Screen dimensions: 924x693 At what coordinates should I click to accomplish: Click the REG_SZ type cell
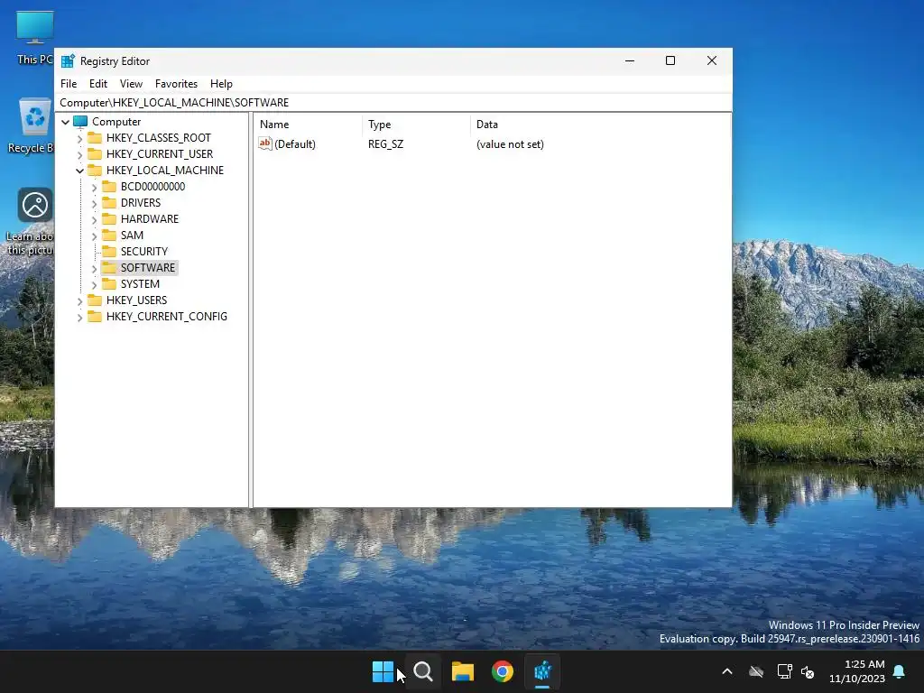pos(385,143)
